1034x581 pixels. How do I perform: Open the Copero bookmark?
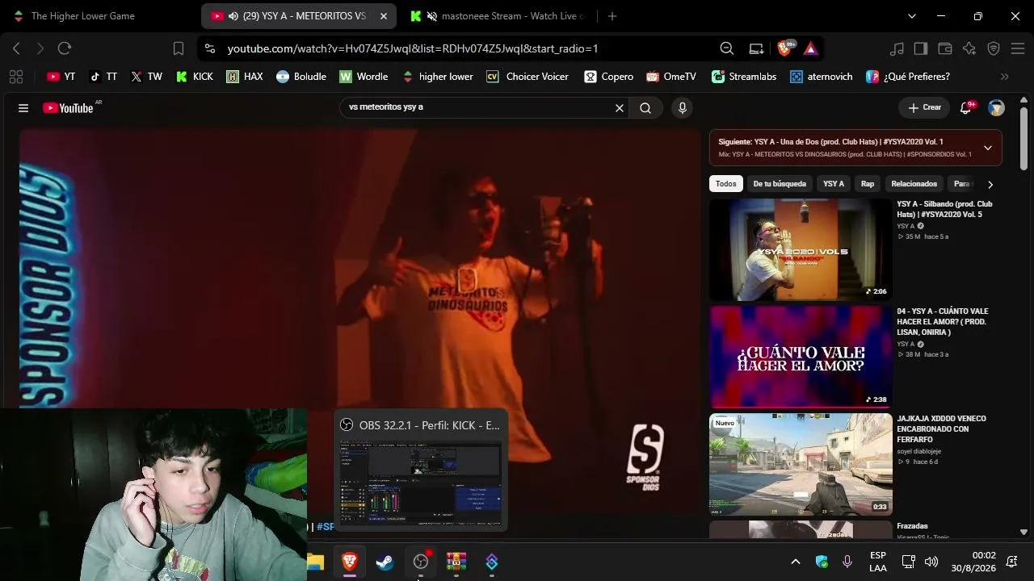[x=609, y=77]
